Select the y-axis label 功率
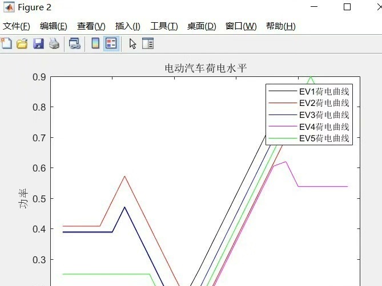382x286 pixels. [x=23, y=198]
